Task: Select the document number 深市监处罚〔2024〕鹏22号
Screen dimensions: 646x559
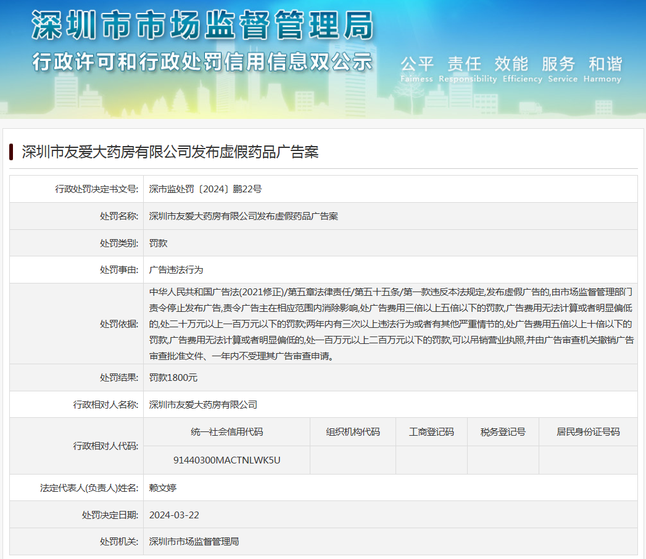Action: [205, 189]
